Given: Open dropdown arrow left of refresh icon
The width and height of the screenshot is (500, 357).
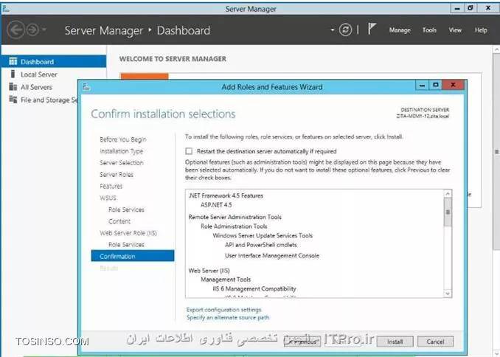Looking at the screenshot, I should 333,30.
